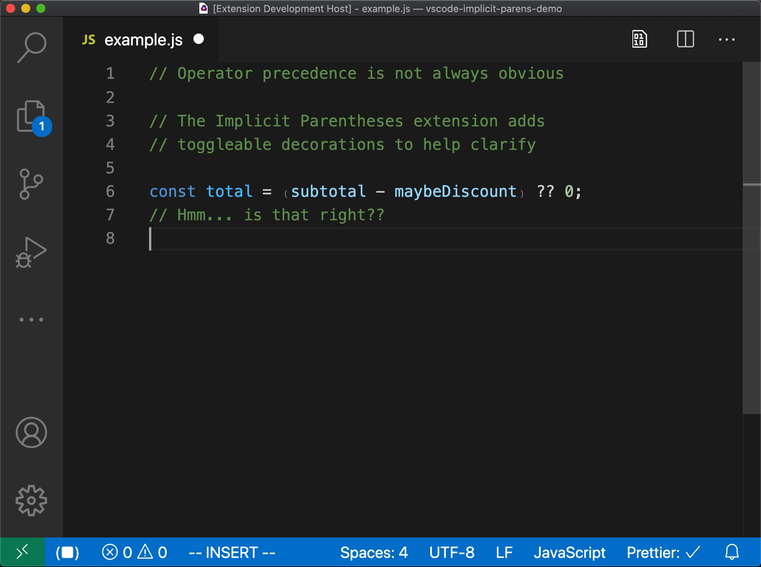The image size is (761, 567).
Task: Open Manage via the settings gear
Action: [x=31, y=500]
